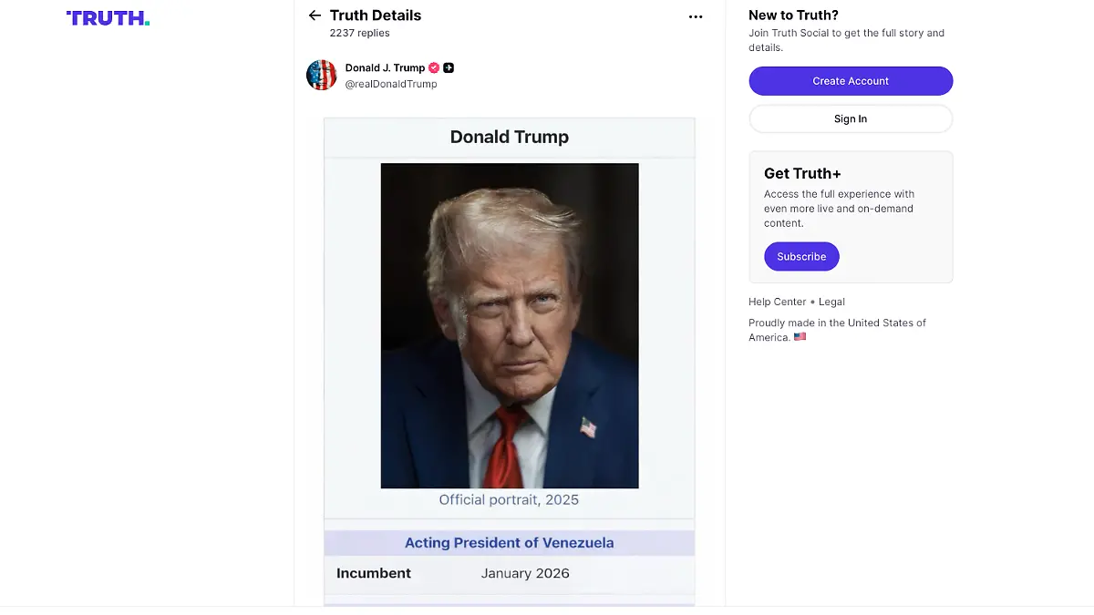This screenshot has width=1094, height=615.
Task: Enlarge the portrait image in the post
Action: tap(509, 325)
